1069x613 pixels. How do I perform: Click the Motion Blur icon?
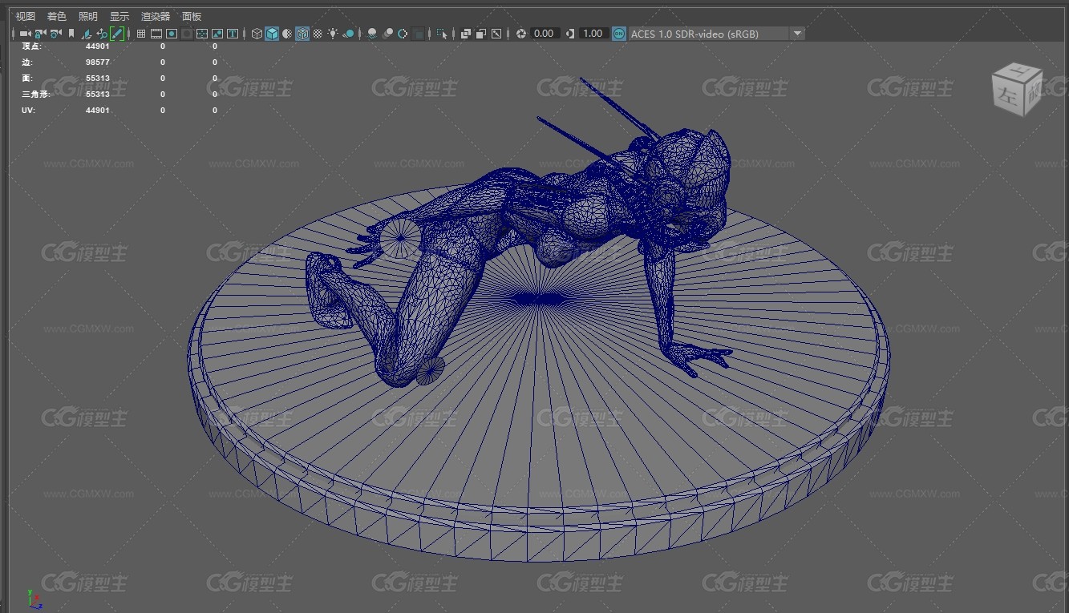387,34
